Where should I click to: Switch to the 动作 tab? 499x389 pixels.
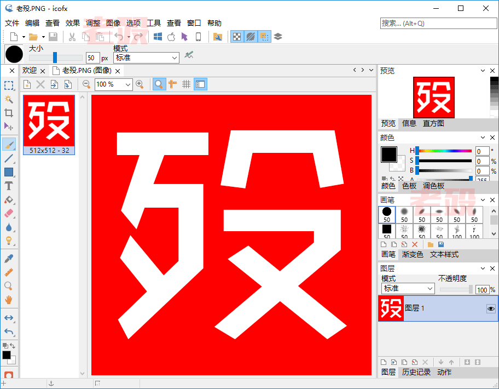tap(444, 372)
